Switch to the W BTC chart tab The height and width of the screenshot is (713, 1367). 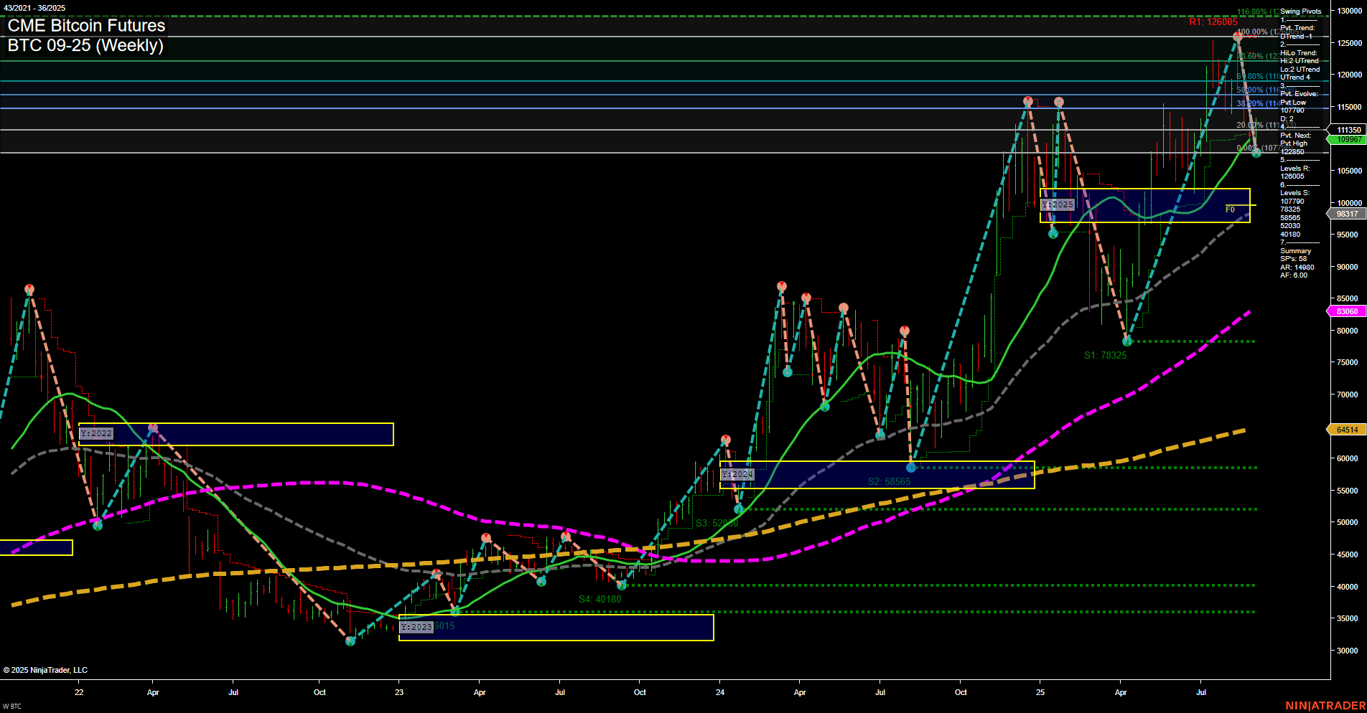coord(11,705)
